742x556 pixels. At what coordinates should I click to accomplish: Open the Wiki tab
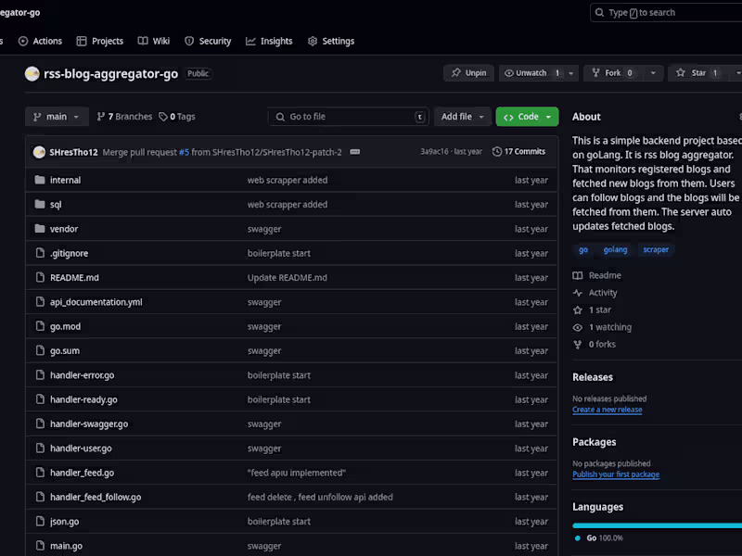[x=154, y=41]
